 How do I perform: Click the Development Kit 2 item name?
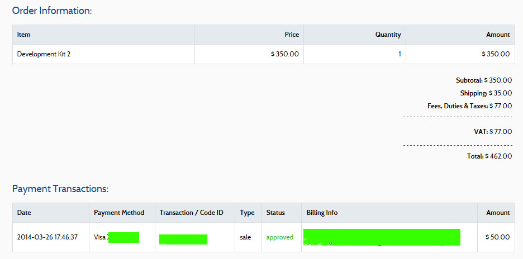point(44,54)
